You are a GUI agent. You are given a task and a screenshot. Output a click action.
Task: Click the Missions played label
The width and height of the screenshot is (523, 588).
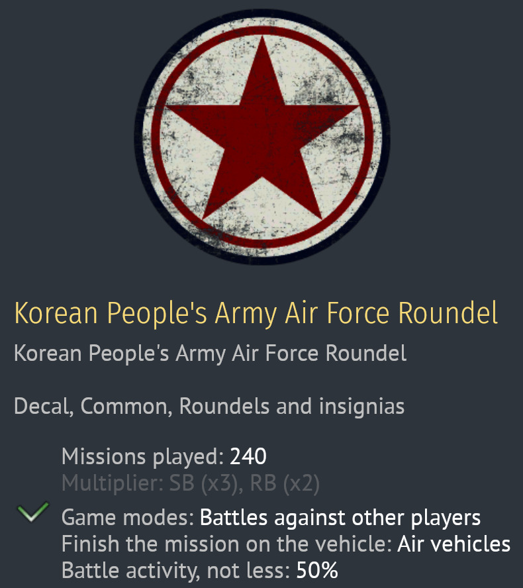point(142,456)
